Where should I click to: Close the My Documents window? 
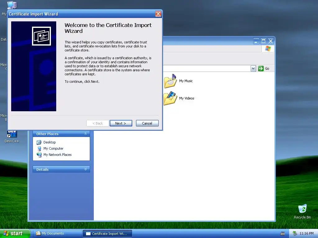271,41
